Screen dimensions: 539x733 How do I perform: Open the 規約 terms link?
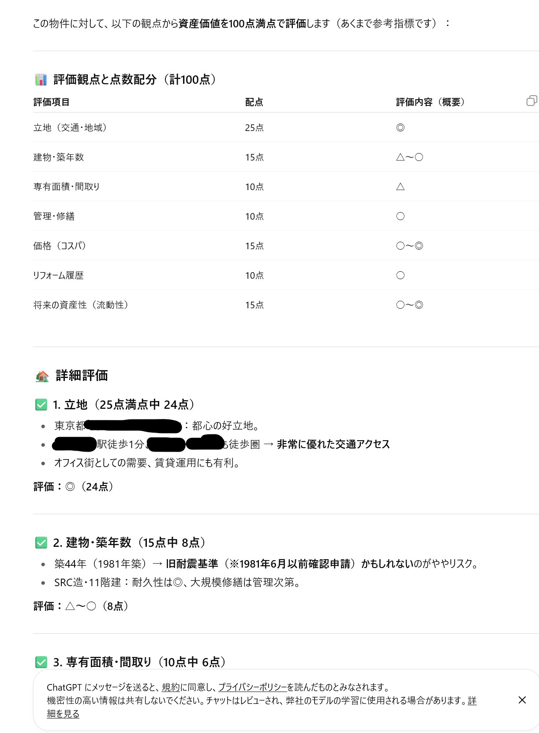tap(171, 687)
